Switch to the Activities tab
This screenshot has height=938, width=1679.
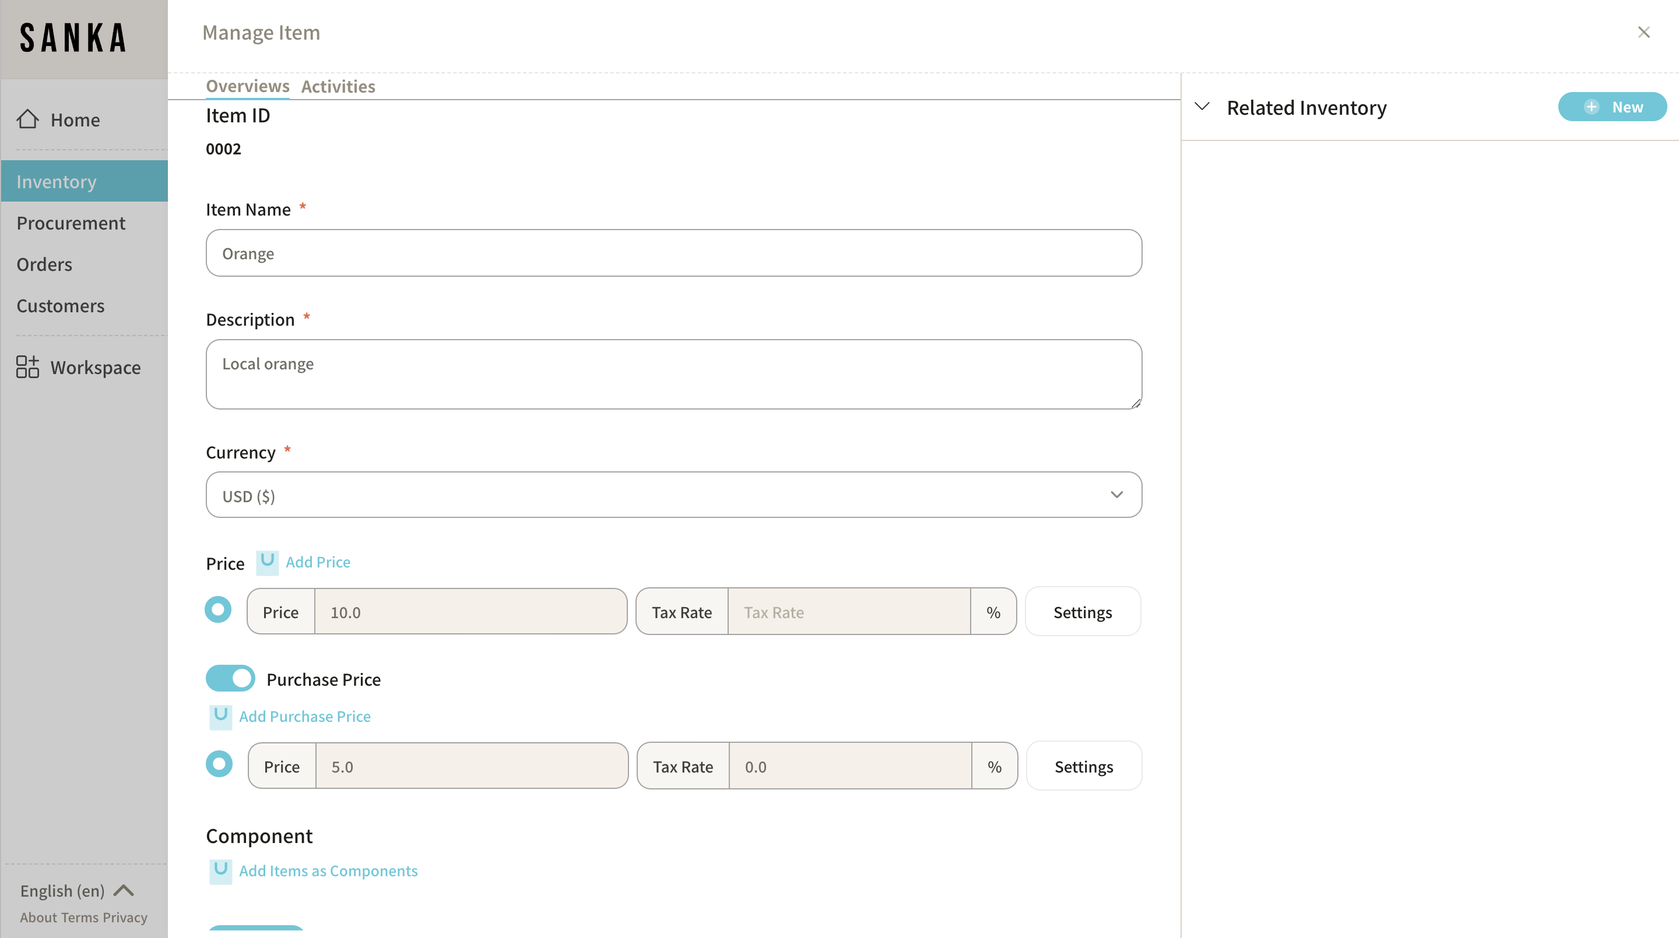click(x=338, y=86)
